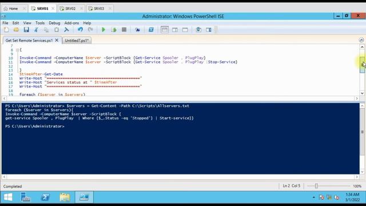Open File Explorer from taskbar
366x206 pixels.
(65, 197)
